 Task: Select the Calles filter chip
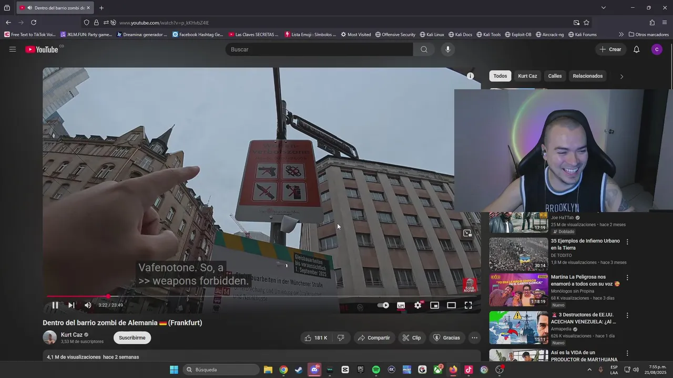[x=555, y=76]
